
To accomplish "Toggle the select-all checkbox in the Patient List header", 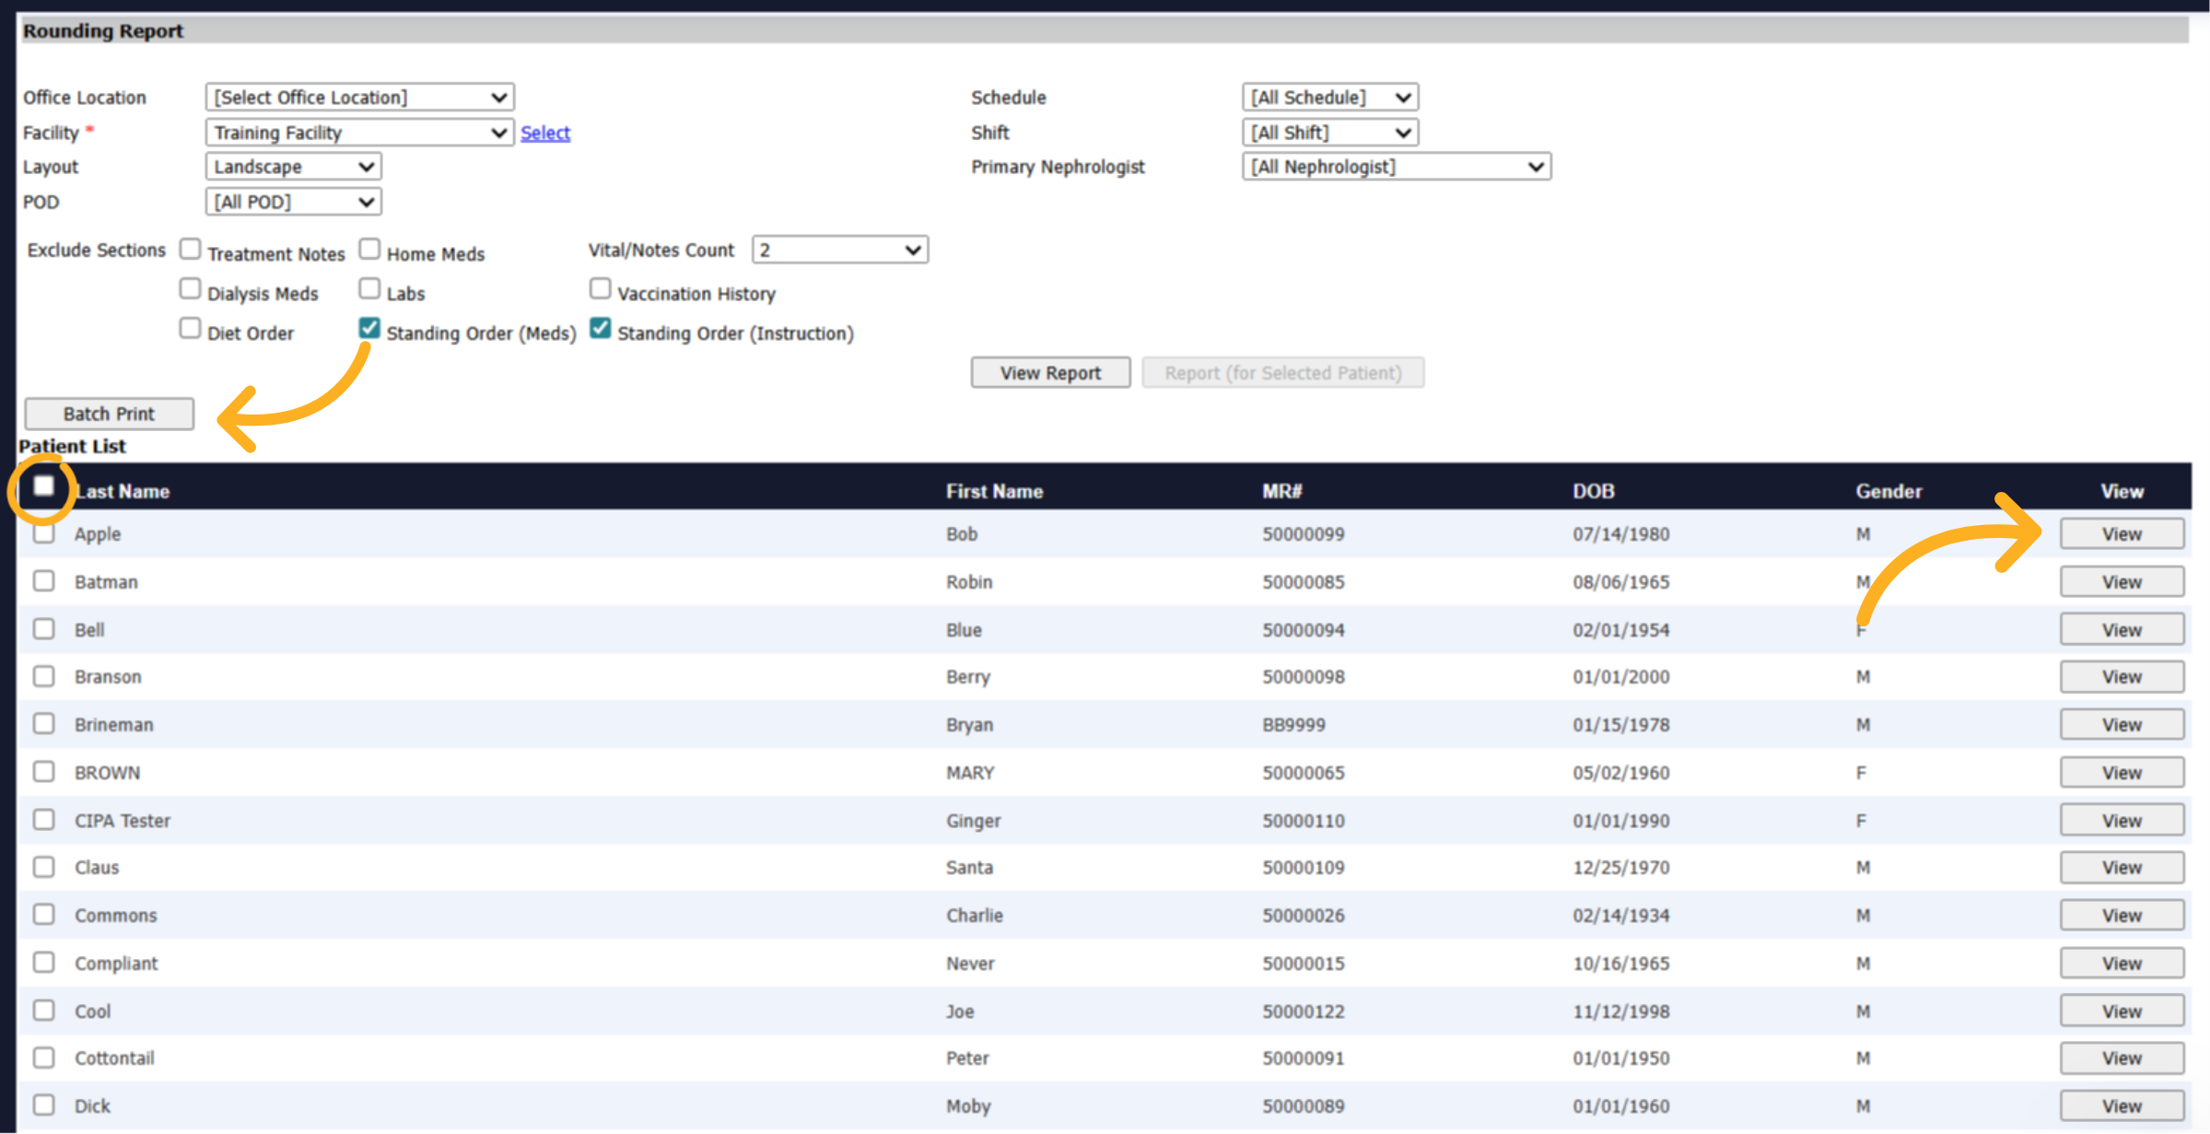I will pyautogui.click(x=43, y=485).
